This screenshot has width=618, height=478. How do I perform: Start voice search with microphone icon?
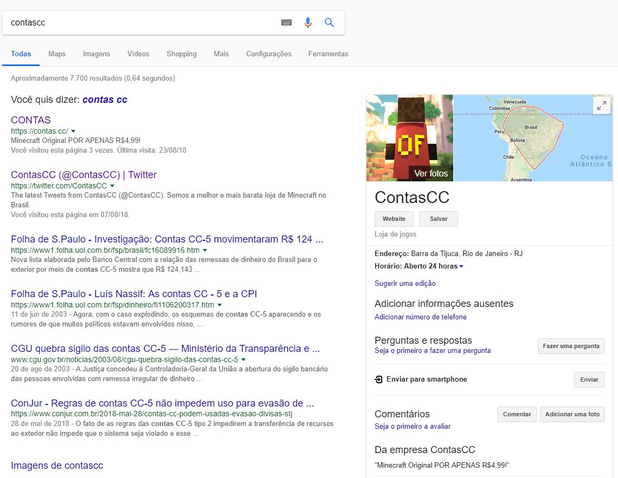[x=308, y=22]
